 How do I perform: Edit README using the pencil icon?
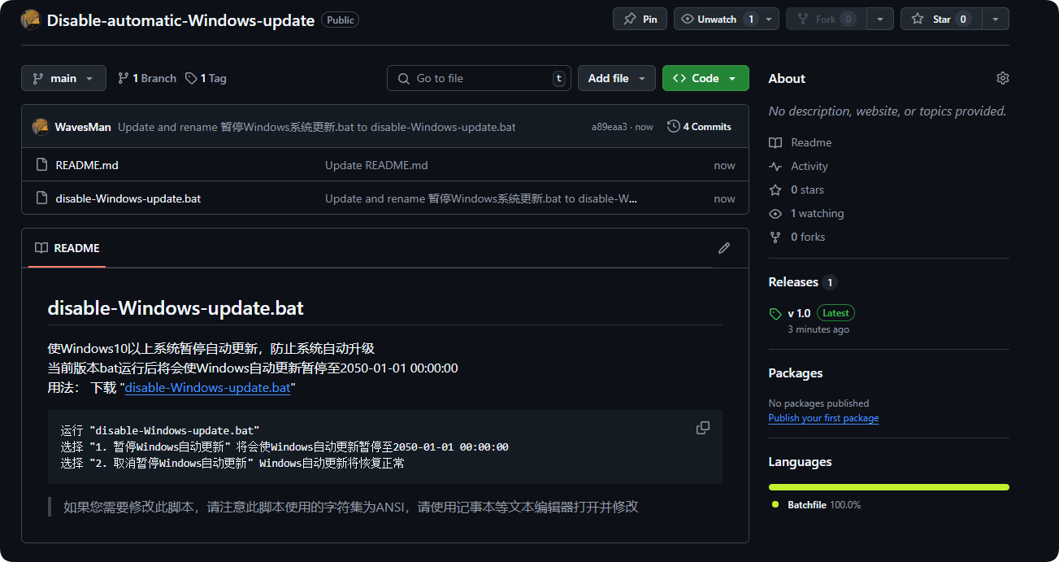(724, 248)
